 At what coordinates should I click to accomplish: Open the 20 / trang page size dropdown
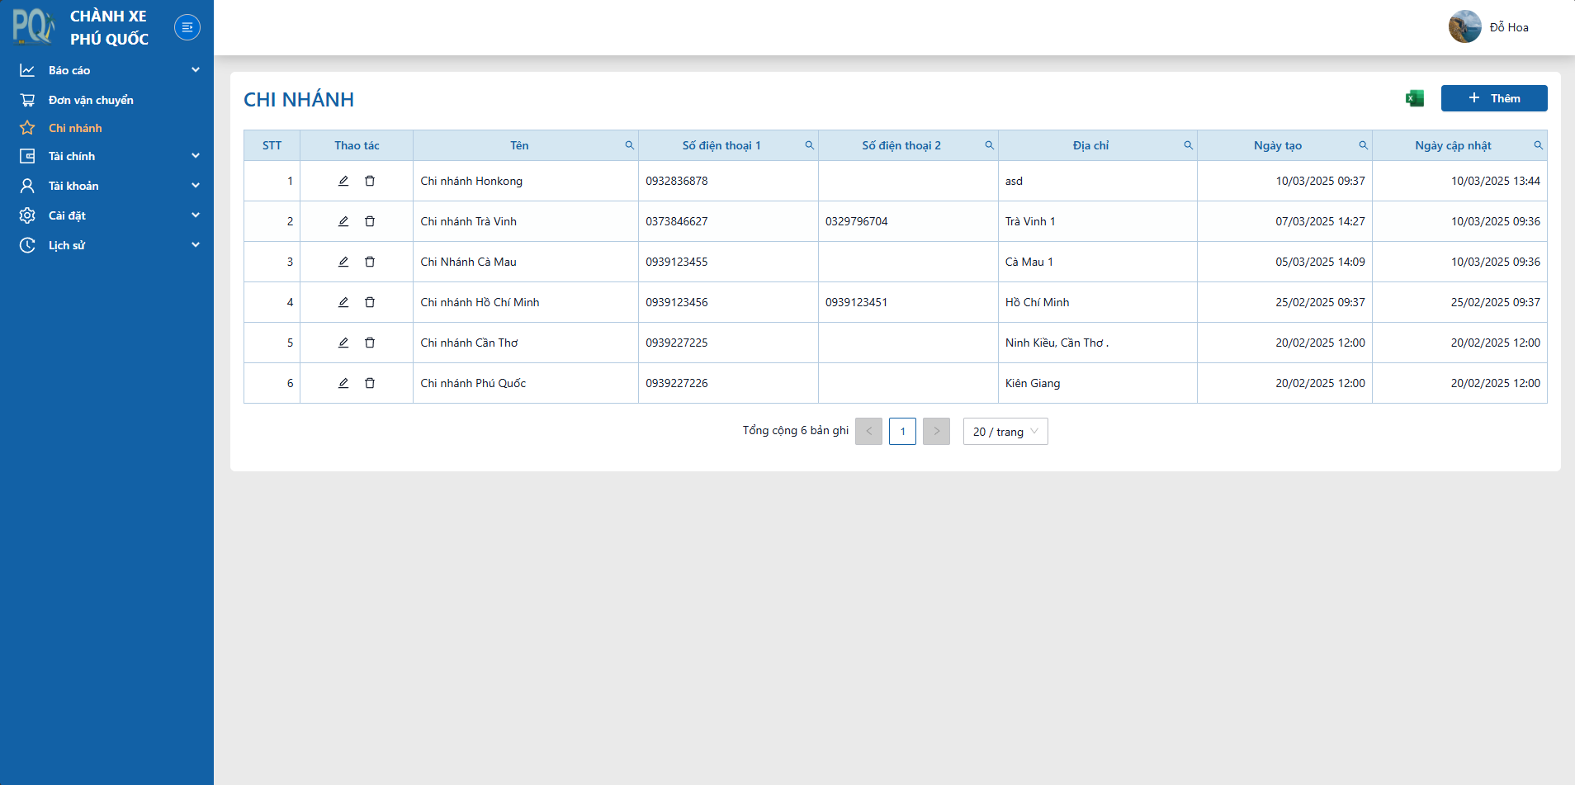click(x=1005, y=432)
